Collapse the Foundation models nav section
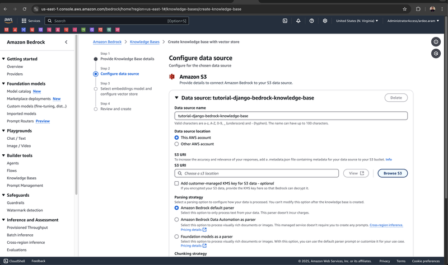This screenshot has width=448, height=265. coord(3,83)
